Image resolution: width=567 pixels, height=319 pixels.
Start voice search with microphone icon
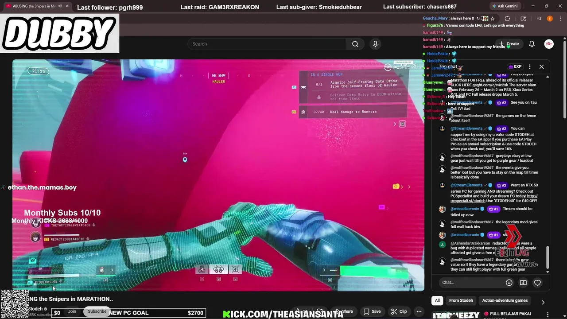tap(375, 44)
